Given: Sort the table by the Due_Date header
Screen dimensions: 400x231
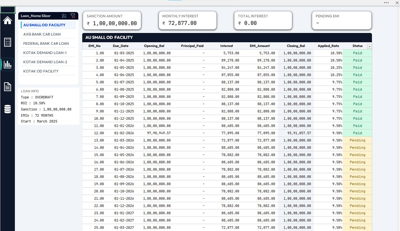Looking at the screenshot, I should coord(120,46).
